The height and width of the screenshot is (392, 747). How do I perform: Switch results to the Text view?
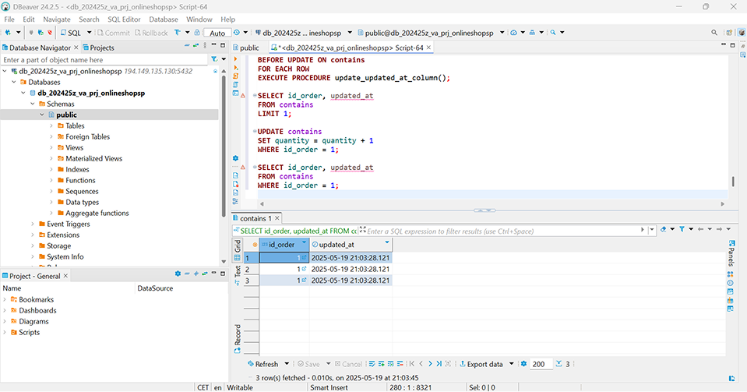(238, 271)
